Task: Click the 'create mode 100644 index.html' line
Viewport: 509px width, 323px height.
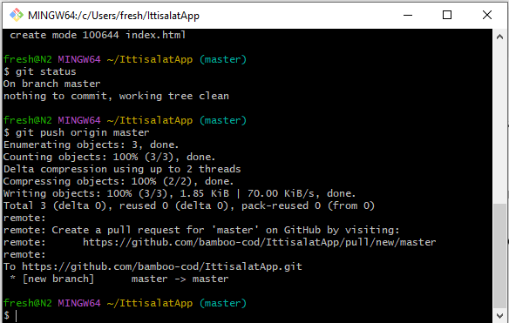Action: point(98,35)
